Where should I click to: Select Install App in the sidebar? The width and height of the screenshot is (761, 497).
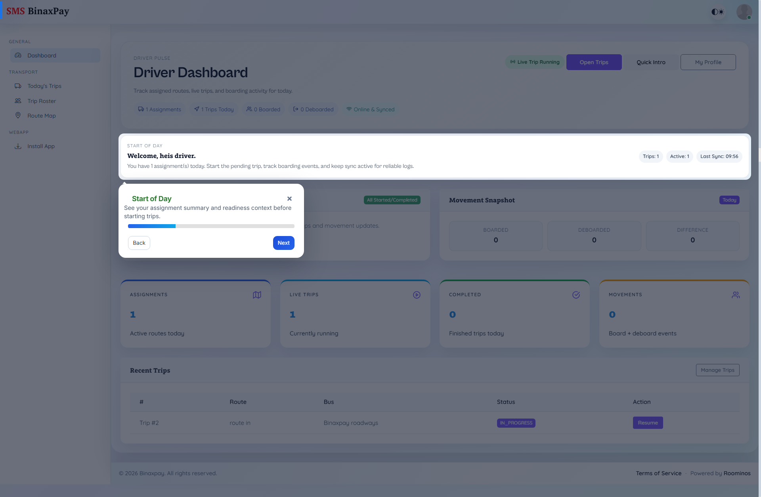coord(41,146)
